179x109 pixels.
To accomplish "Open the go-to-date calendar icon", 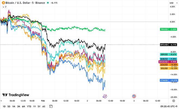I will coord(51,106).
